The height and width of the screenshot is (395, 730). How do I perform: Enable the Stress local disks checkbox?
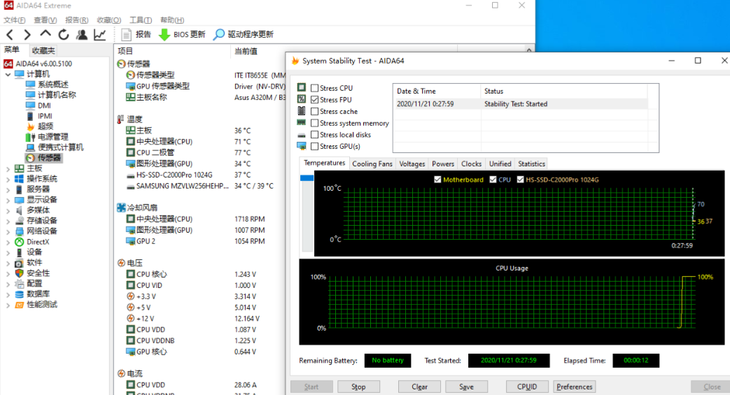coord(315,134)
